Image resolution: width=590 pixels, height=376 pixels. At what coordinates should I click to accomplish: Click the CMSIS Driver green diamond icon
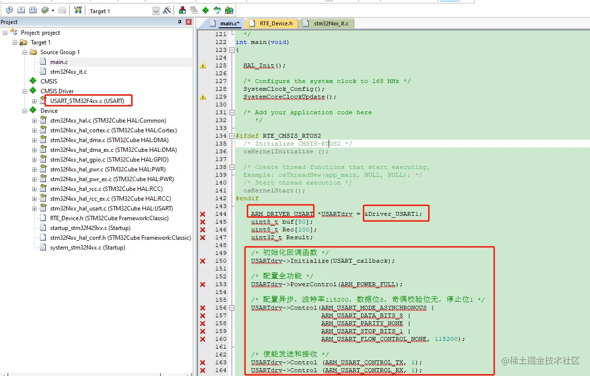coord(33,91)
